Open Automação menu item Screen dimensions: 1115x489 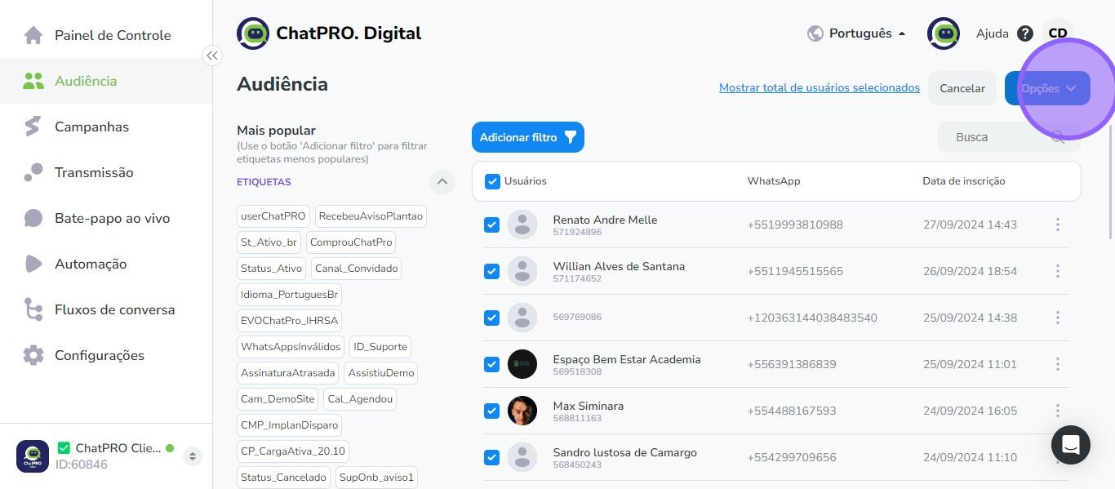pyautogui.click(x=106, y=264)
